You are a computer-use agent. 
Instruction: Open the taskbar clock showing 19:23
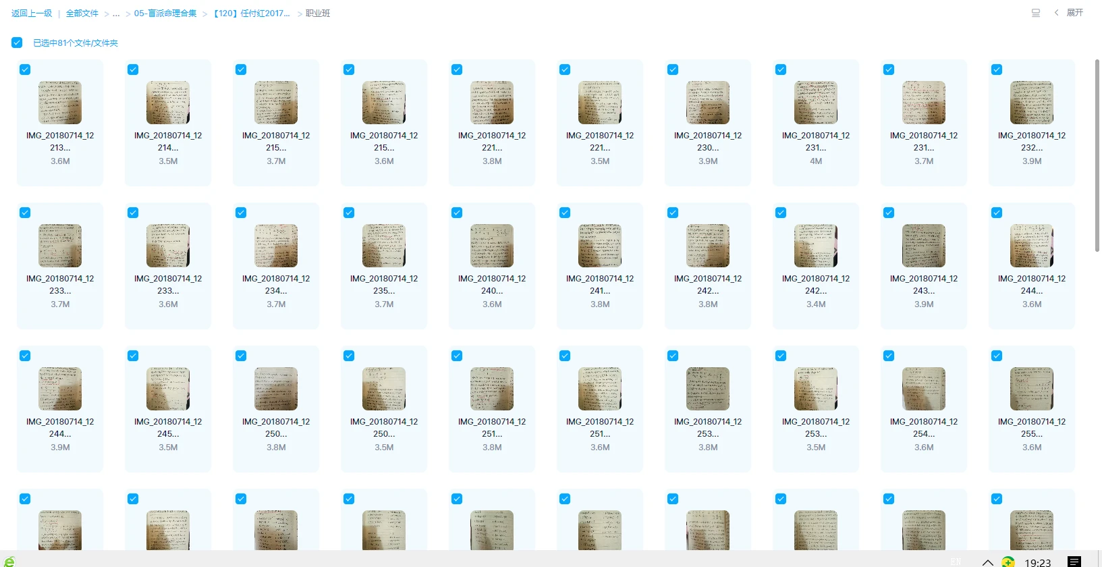click(x=1038, y=562)
